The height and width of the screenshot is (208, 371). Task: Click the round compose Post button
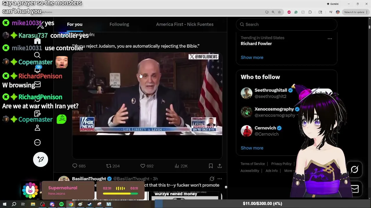point(41,159)
